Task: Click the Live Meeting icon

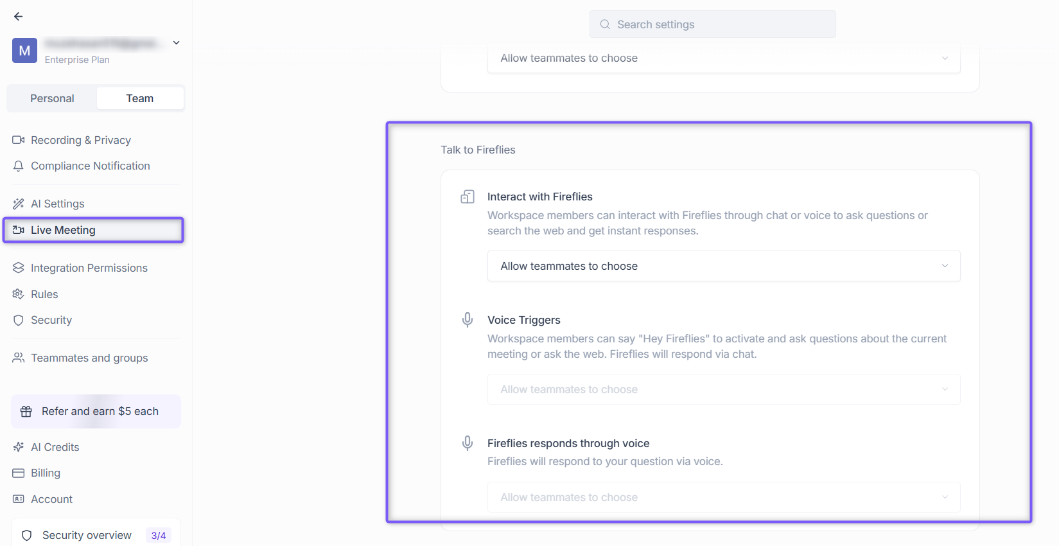Action: (19, 230)
